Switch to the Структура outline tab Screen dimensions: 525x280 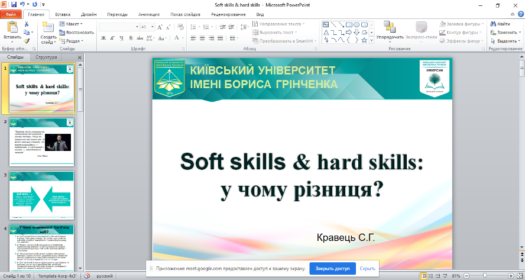coord(46,57)
